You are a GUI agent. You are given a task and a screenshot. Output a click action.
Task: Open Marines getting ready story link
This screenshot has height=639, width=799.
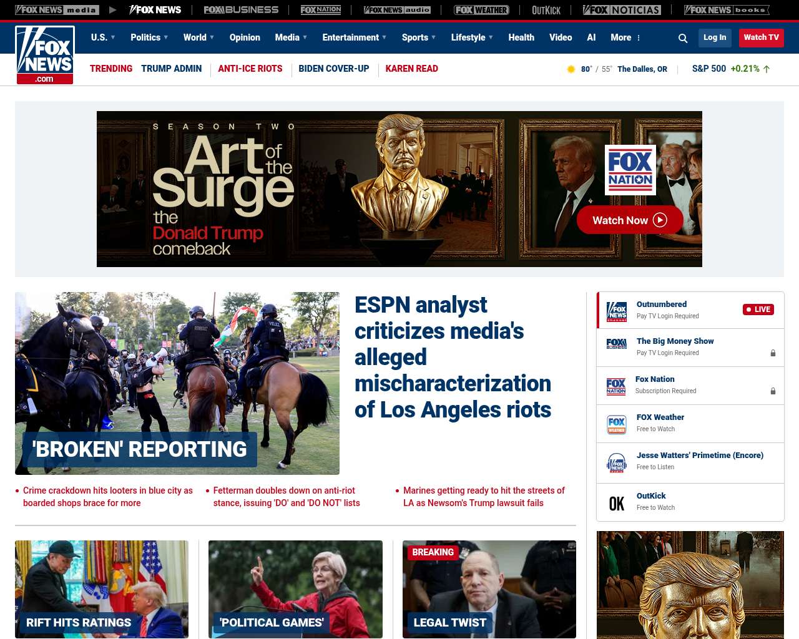484,497
